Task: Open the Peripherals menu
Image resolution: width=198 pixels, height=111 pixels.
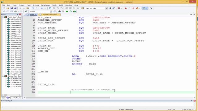Action: coord(45,5)
